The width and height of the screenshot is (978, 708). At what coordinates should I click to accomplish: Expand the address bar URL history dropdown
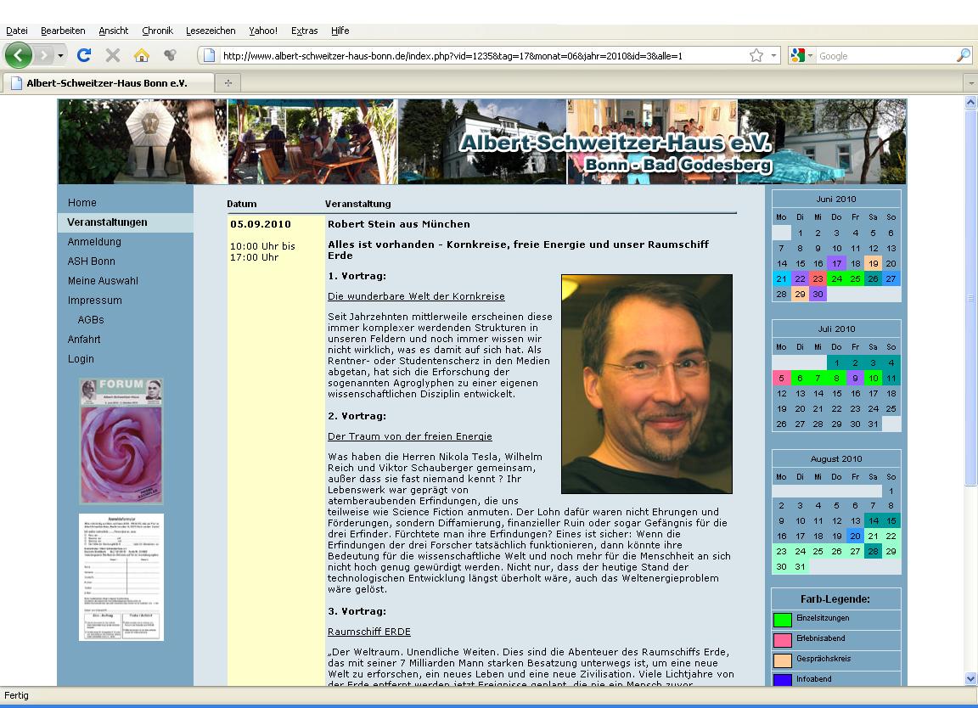(773, 56)
